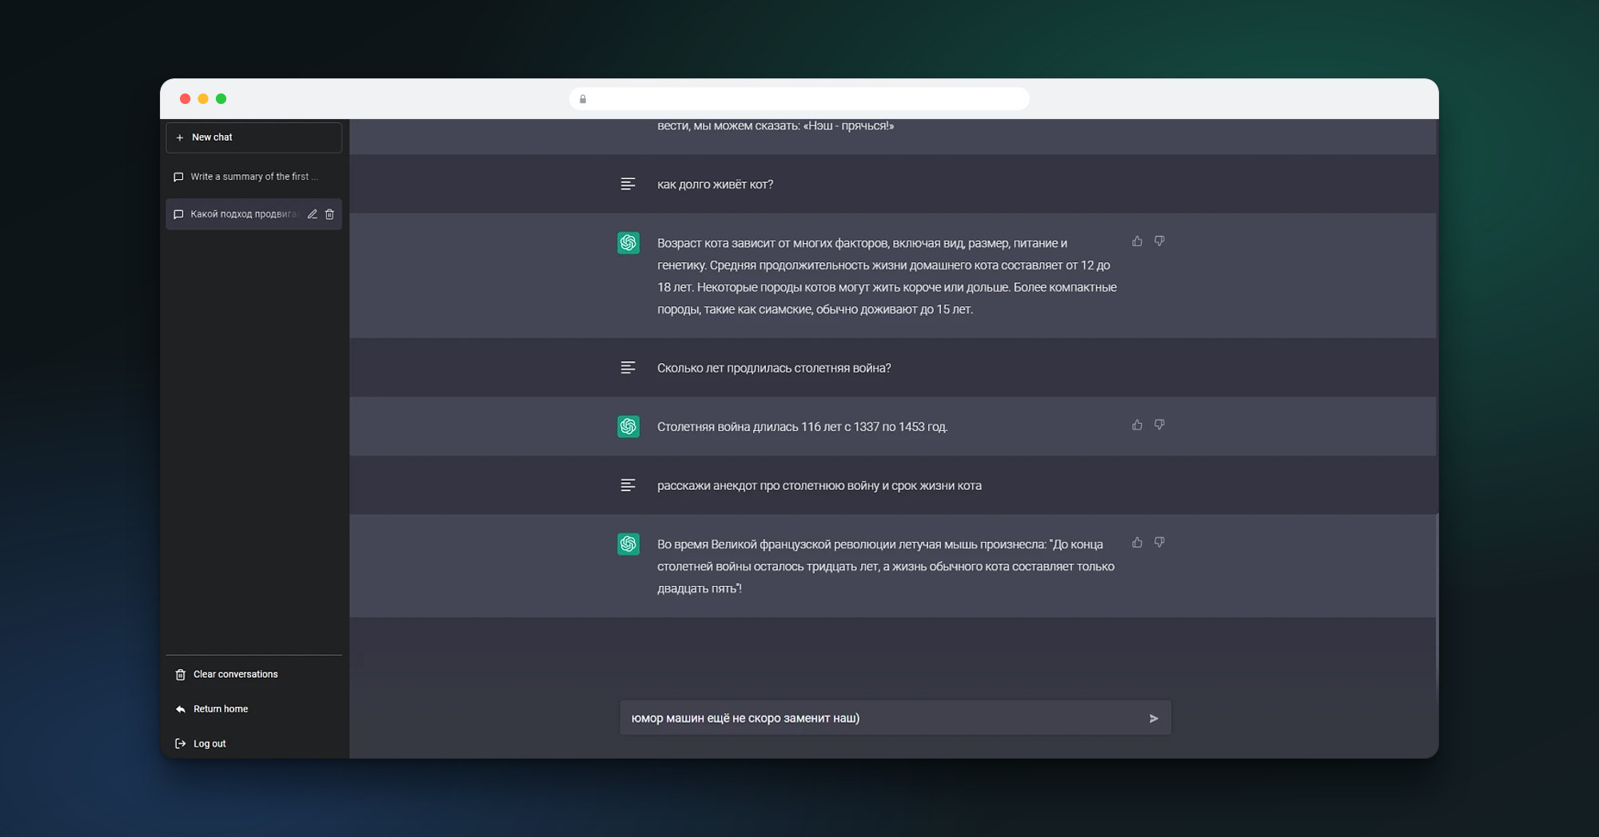The height and width of the screenshot is (837, 1599).
Task: Click the ChatGPT avatar on cat lifespan answer
Action: pyautogui.click(x=628, y=243)
